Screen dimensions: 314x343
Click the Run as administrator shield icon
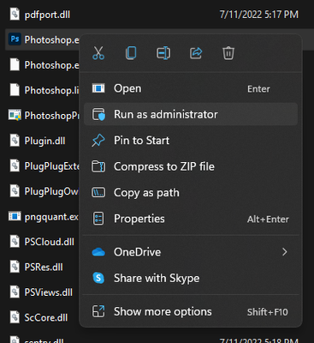(x=98, y=114)
